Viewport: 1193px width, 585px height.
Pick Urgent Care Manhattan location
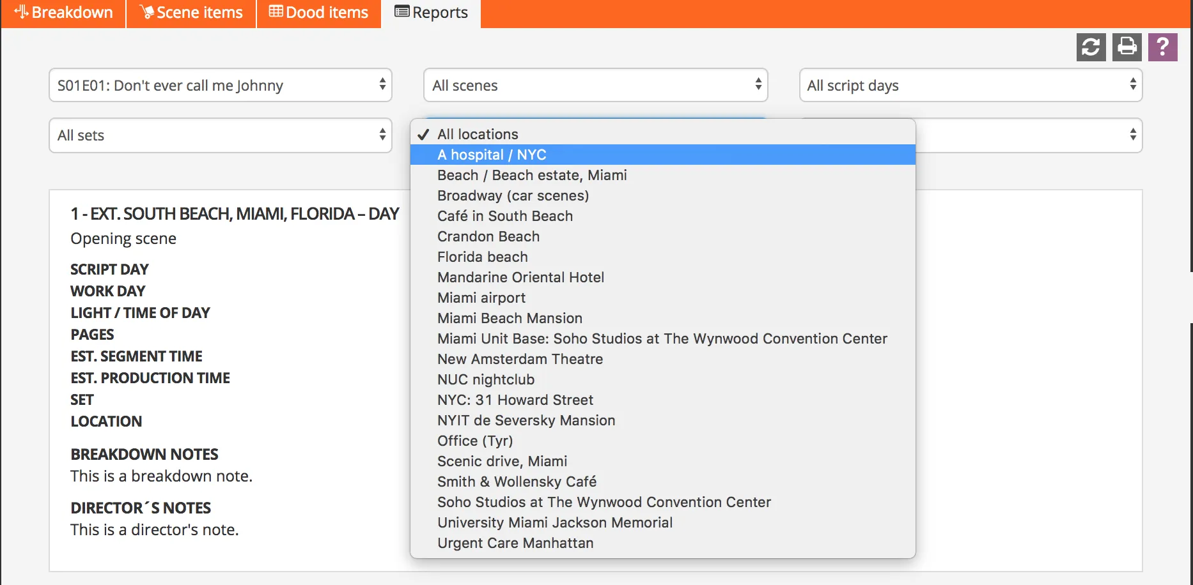[x=663, y=543]
